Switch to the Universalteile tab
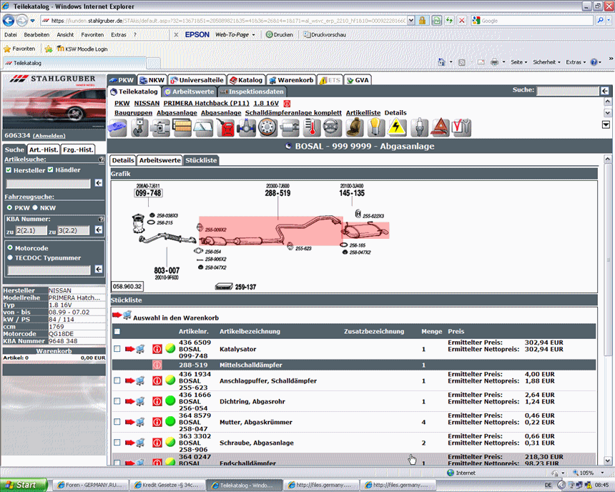The width and height of the screenshot is (615, 492). tap(197, 80)
